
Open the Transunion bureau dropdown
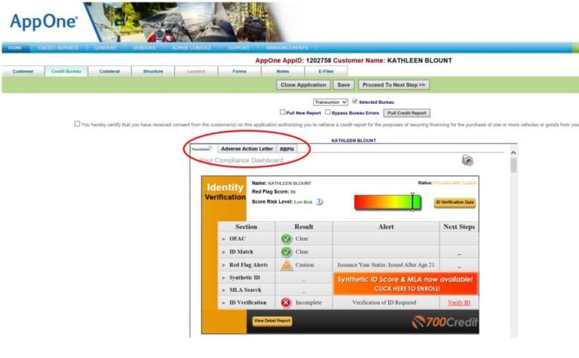pos(331,102)
